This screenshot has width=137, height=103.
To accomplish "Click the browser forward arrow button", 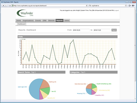I will tap(6, 6).
